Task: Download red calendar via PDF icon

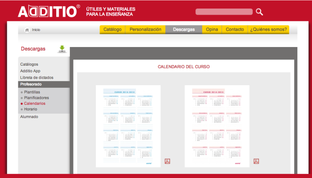Action: [256, 161]
